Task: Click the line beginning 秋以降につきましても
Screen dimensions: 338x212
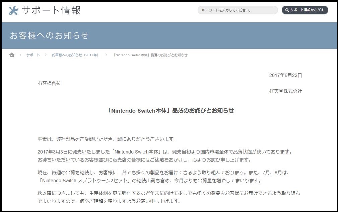Action: [169, 193]
